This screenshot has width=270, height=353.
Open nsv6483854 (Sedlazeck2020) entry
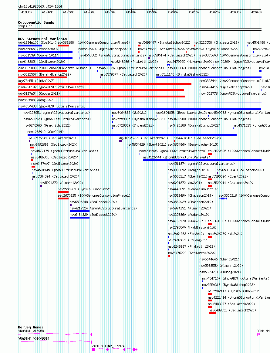42,61
